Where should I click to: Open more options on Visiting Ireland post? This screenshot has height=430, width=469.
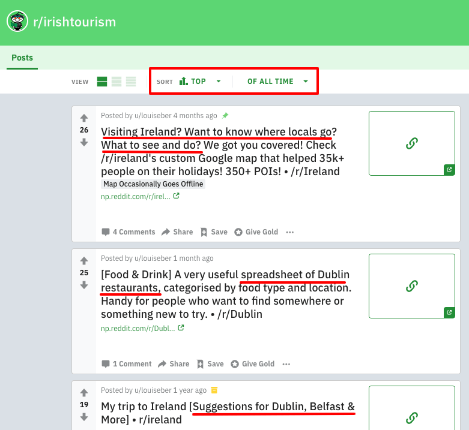pyautogui.click(x=290, y=232)
